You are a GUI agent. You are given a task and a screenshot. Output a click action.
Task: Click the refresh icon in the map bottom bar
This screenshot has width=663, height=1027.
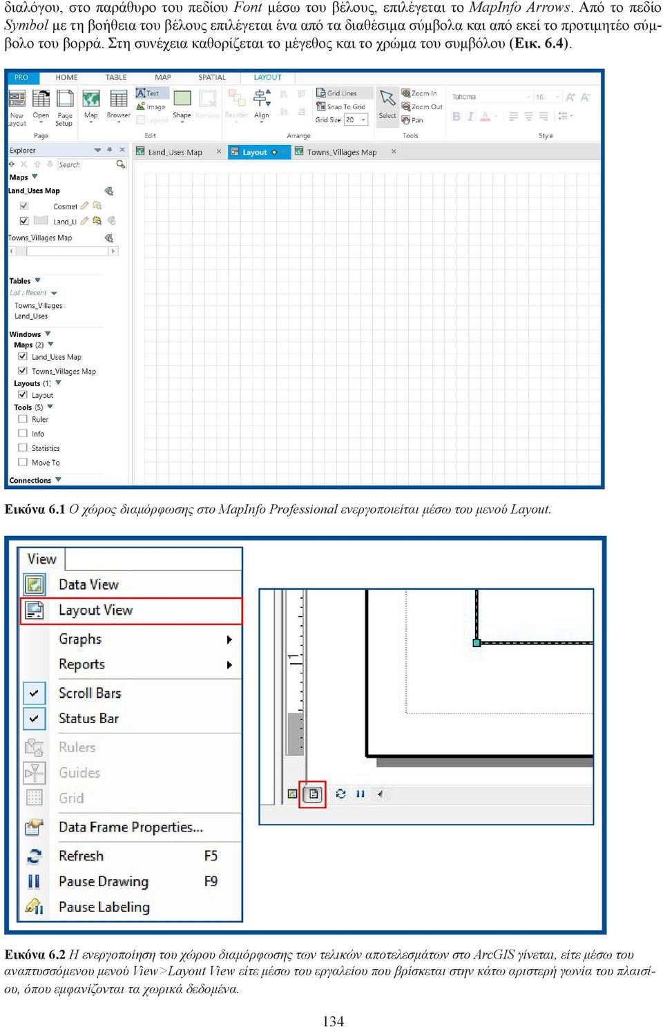click(340, 794)
